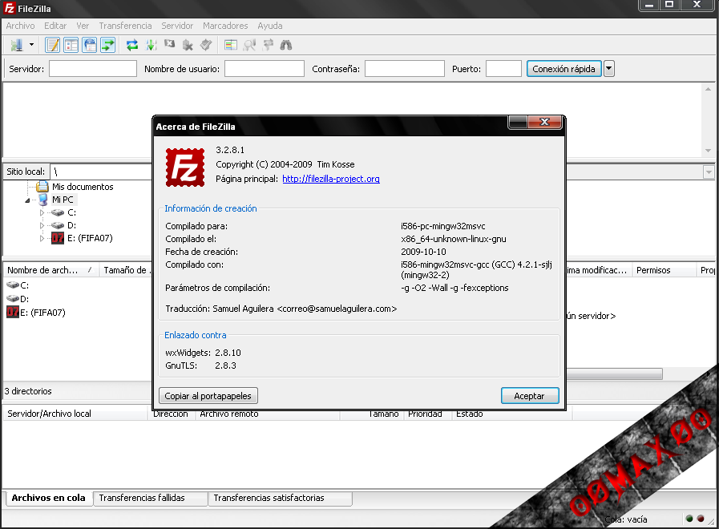Click the binoculars file search icon

286,45
